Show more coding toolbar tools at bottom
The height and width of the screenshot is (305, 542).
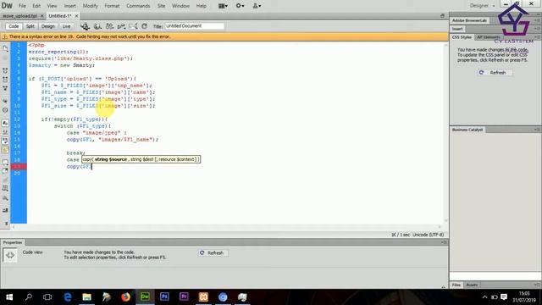6,224
